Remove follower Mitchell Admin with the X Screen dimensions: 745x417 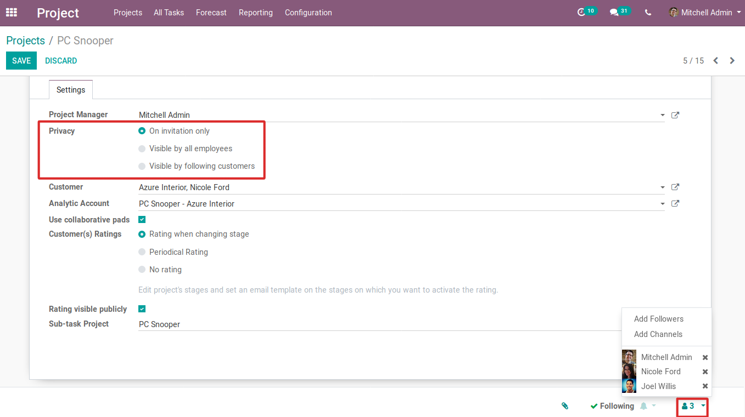705,357
